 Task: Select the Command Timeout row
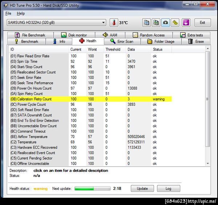[90, 131]
